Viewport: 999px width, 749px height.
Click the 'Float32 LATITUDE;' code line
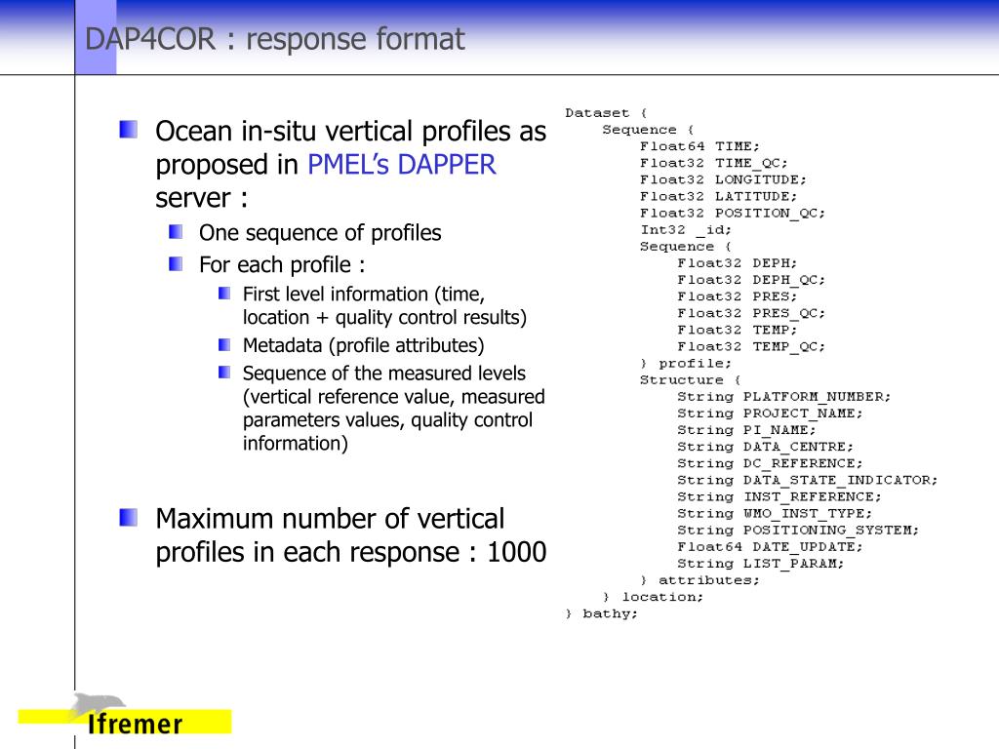click(x=719, y=196)
